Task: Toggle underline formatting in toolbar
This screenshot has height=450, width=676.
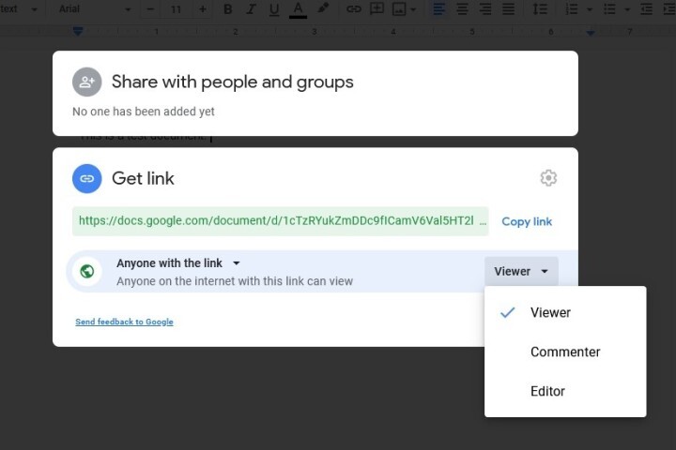Action: point(274,9)
